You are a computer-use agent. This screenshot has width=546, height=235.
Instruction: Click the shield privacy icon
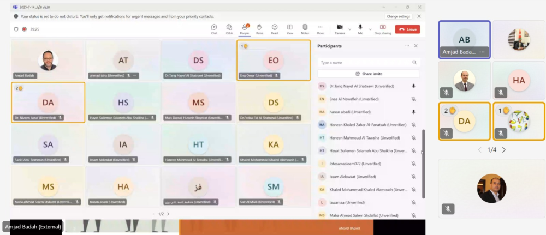tap(16, 29)
